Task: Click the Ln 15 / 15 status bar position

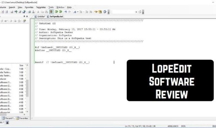Action: tap(140, 126)
